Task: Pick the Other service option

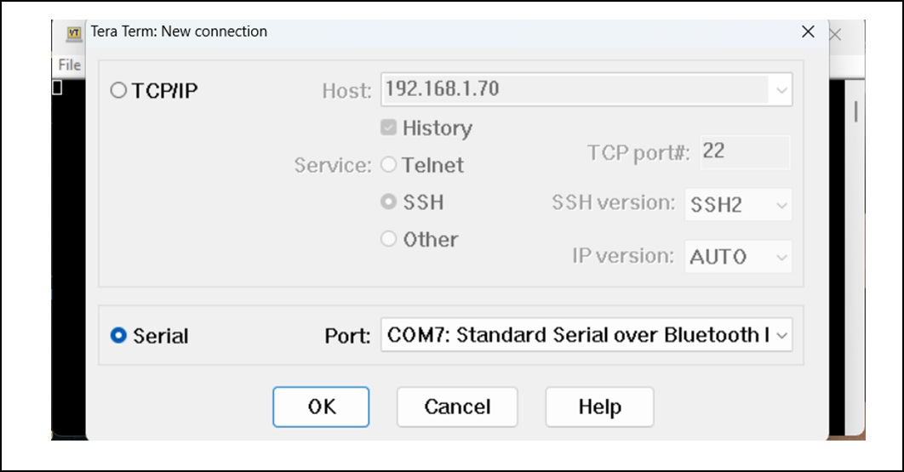Action: click(389, 239)
